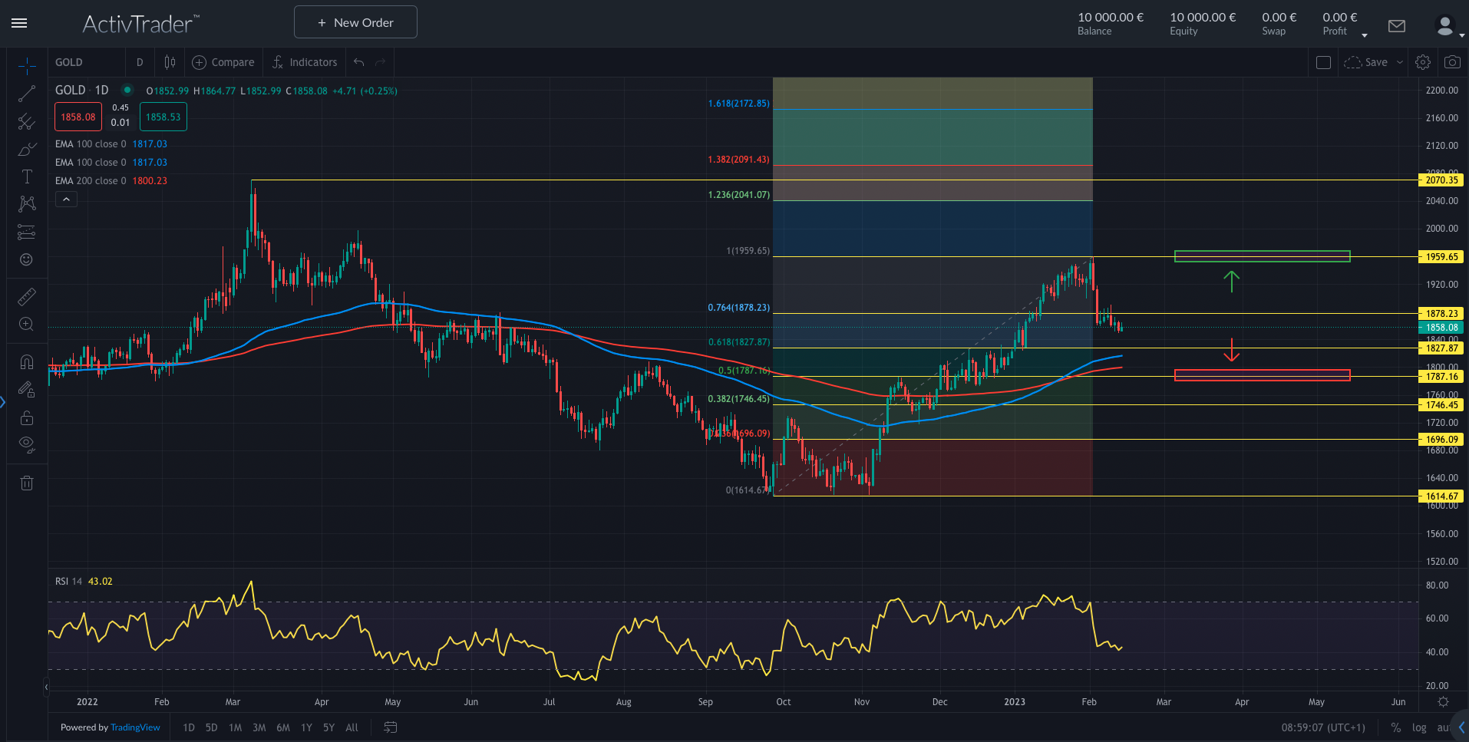Click the New Order button
This screenshot has width=1469, height=742.
pyautogui.click(x=355, y=21)
